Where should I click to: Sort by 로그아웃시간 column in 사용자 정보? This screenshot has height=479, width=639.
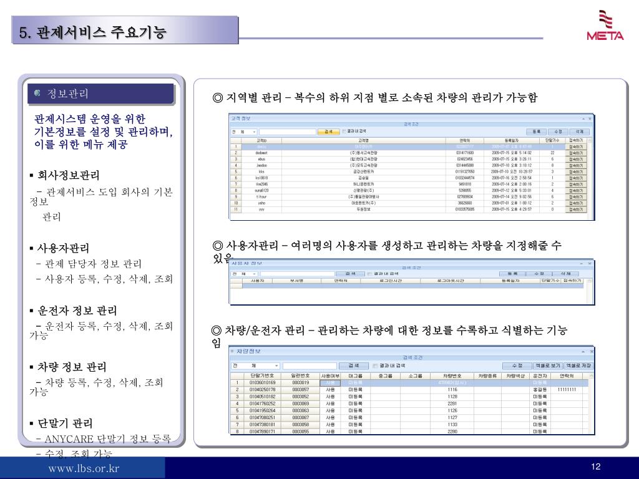click(451, 281)
